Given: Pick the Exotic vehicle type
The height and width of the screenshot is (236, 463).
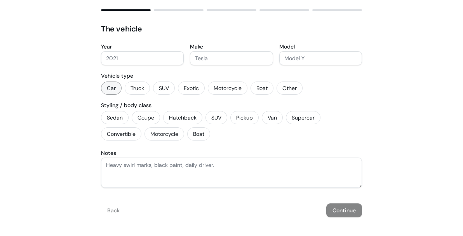Looking at the screenshot, I should click(191, 88).
